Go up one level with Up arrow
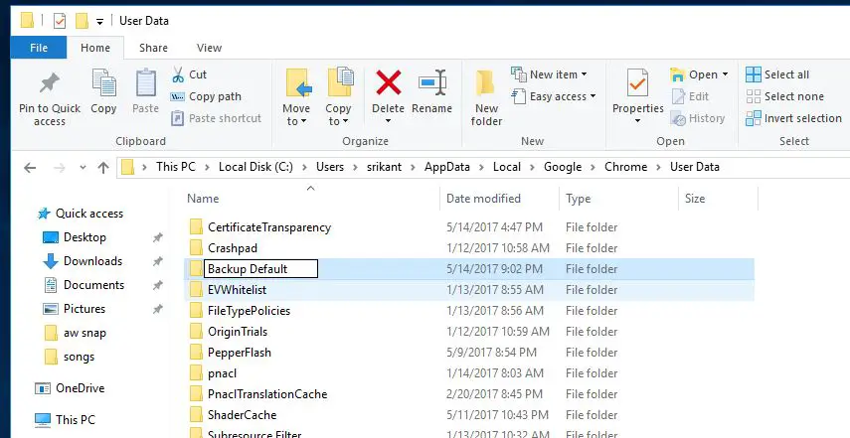 pyautogui.click(x=103, y=167)
